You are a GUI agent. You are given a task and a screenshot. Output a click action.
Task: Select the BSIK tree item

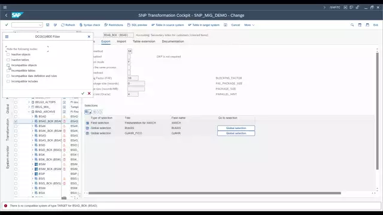click(x=42, y=155)
